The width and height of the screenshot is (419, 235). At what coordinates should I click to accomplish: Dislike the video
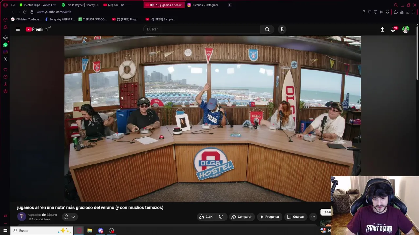221,217
